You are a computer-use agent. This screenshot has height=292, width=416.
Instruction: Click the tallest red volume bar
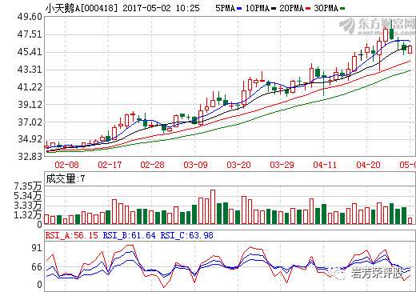(213, 207)
